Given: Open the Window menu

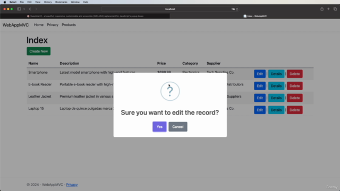Looking at the screenshot, I should [75, 2].
